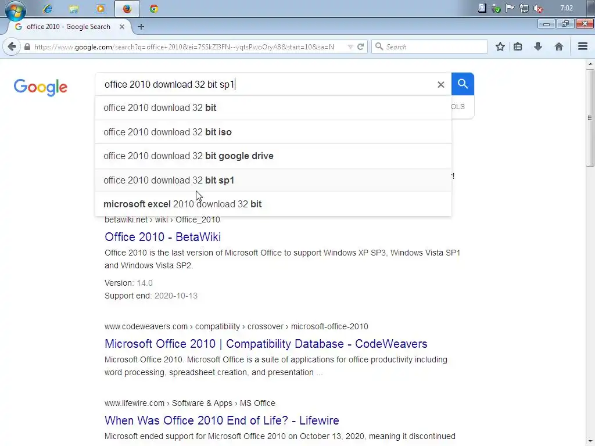Open Internet Explorer from the taskbar
Image resolution: width=595 pixels, height=446 pixels.
[48, 8]
